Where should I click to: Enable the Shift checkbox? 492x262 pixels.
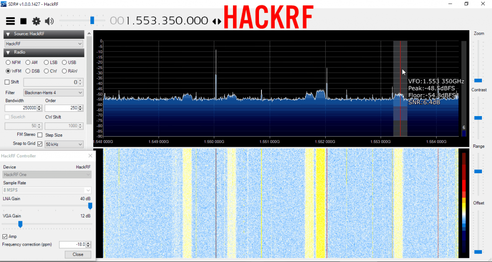coord(7,82)
